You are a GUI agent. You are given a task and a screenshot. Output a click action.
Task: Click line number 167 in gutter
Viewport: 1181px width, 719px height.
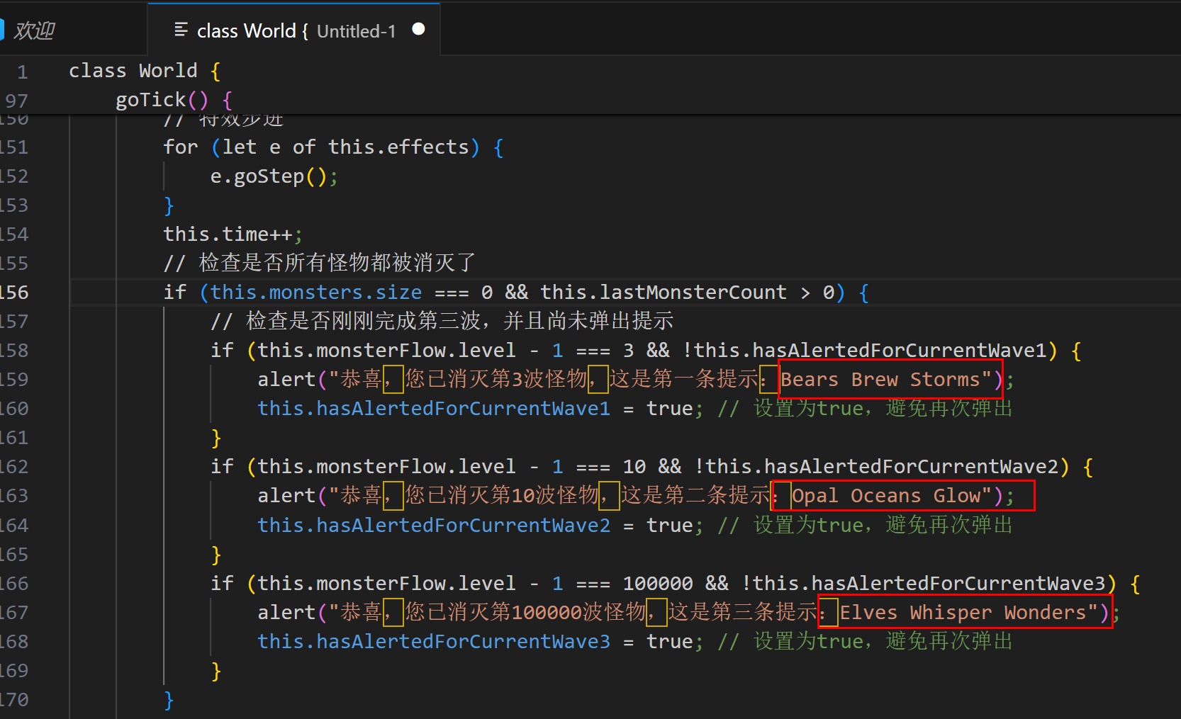point(14,613)
